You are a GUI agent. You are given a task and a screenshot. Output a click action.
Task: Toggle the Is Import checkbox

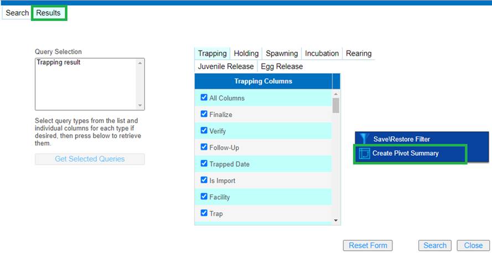pyautogui.click(x=204, y=181)
